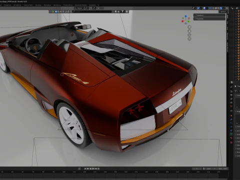Open the Tool properties tab
The image size is (240, 180).
231,87
